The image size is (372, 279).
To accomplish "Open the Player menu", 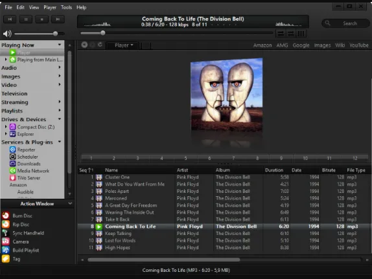I will point(50,7).
